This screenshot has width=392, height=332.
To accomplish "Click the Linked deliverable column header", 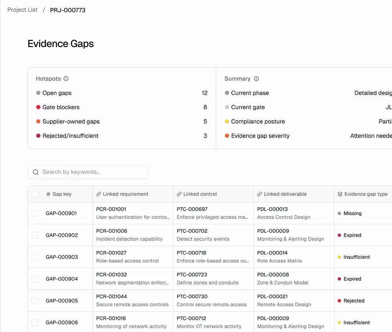I will tap(285, 194).
